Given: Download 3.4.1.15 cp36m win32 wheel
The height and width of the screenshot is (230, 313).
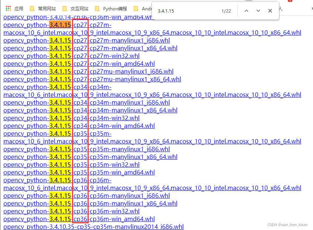Looking at the screenshot, I should coord(71,211).
